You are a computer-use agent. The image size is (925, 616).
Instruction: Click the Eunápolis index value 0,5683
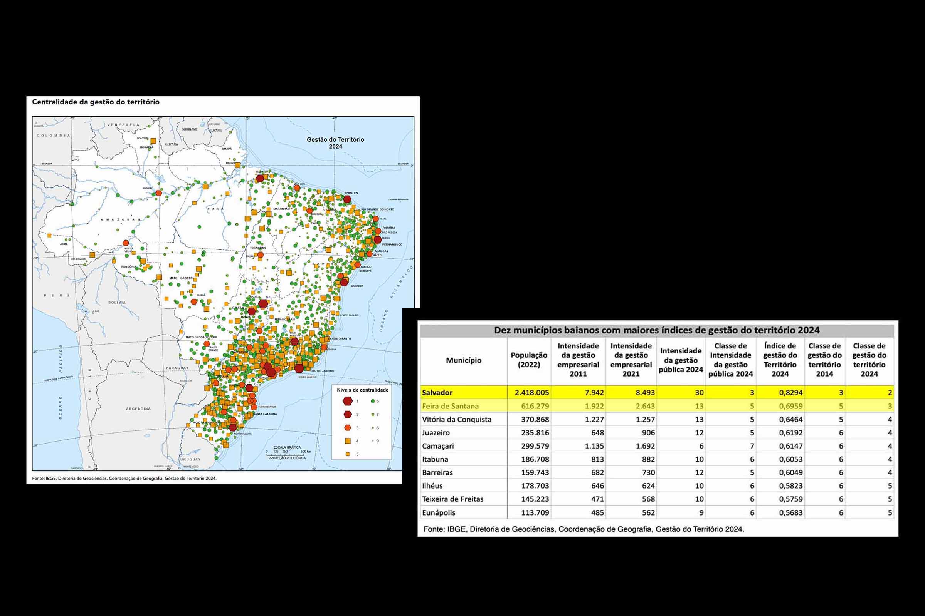tap(790, 513)
